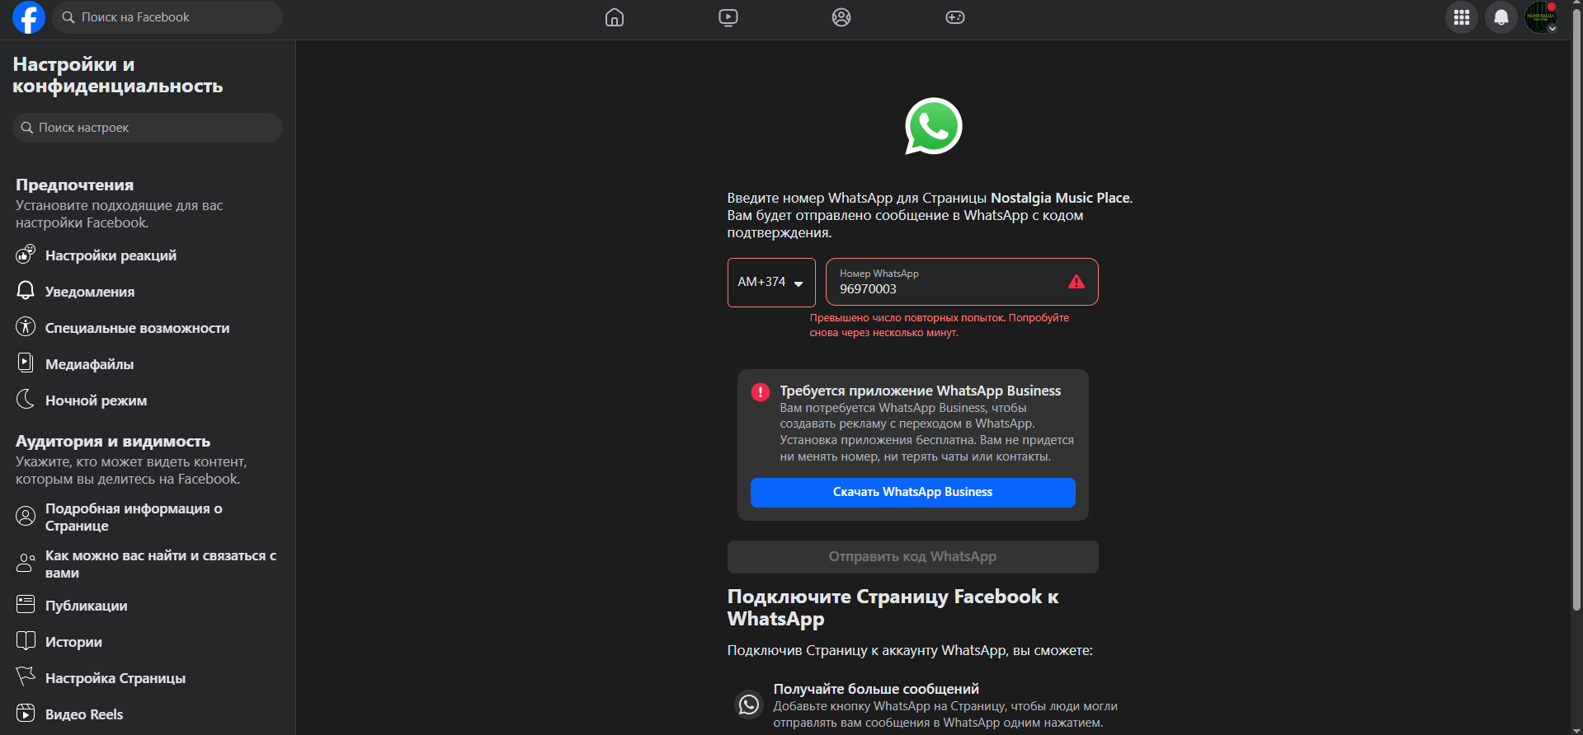Click the settings search field
Image resolution: width=1583 pixels, height=735 pixels.
pyautogui.click(x=148, y=128)
